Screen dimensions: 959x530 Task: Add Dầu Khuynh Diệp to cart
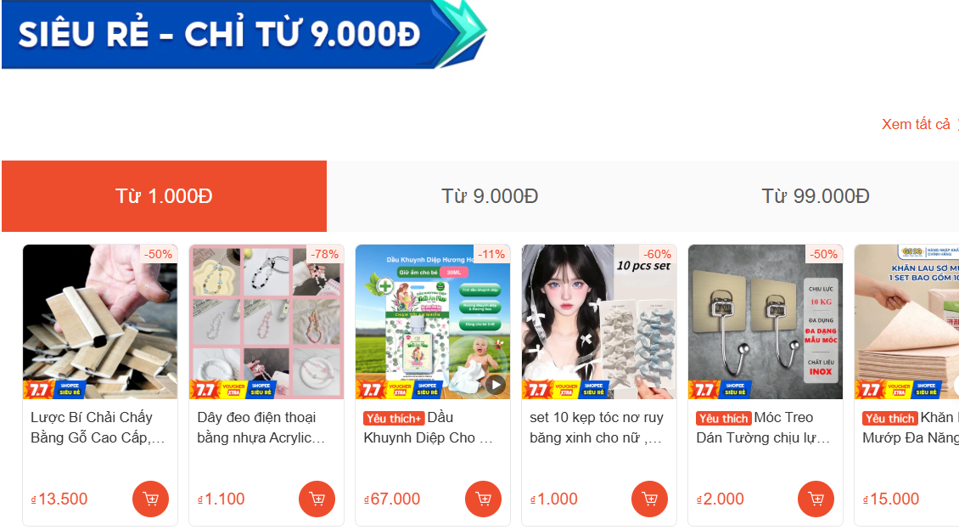[x=483, y=499]
